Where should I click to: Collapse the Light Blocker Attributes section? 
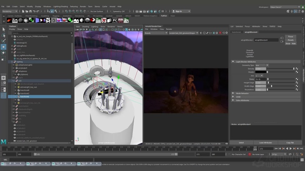click(x=233, y=61)
